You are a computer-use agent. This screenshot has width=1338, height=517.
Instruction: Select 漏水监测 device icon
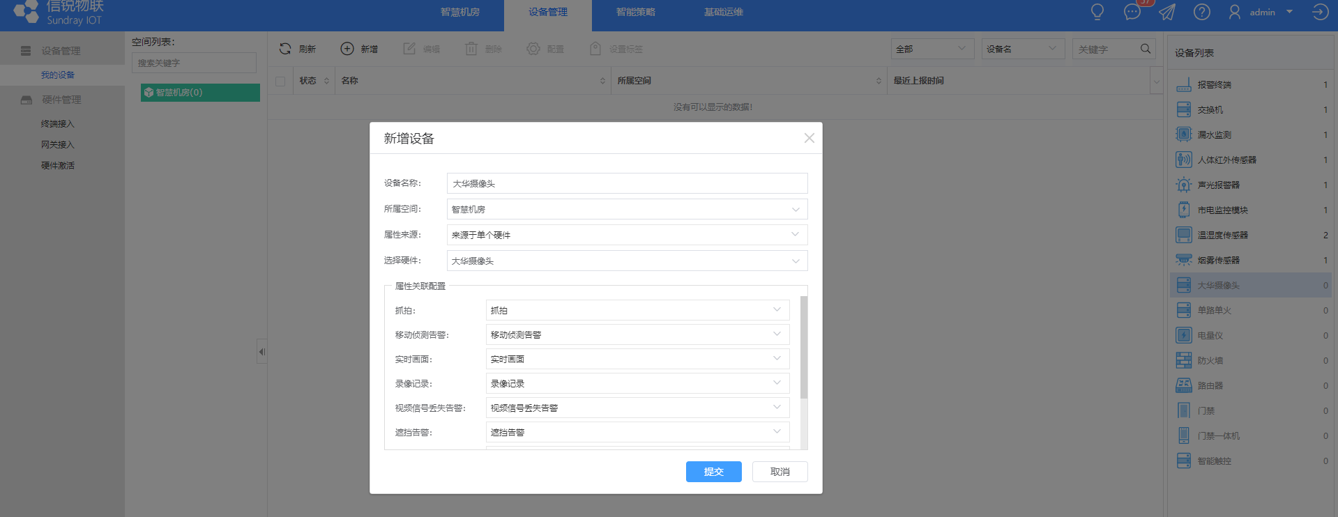coord(1184,134)
